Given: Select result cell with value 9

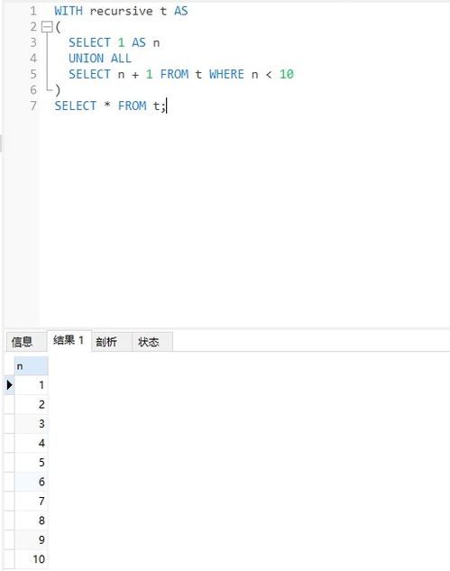Looking at the screenshot, I should click(x=32, y=539).
